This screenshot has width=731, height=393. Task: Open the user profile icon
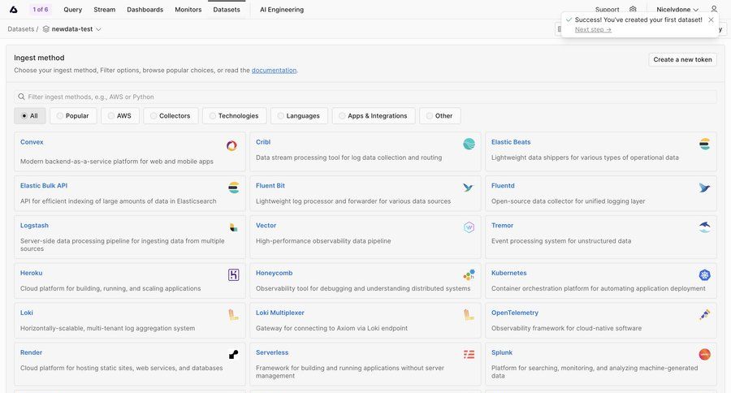(x=714, y=9)
